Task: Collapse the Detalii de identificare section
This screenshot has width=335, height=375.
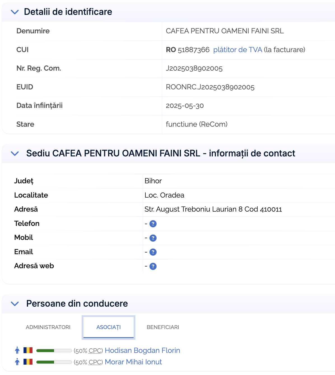Action: [15, 12]
